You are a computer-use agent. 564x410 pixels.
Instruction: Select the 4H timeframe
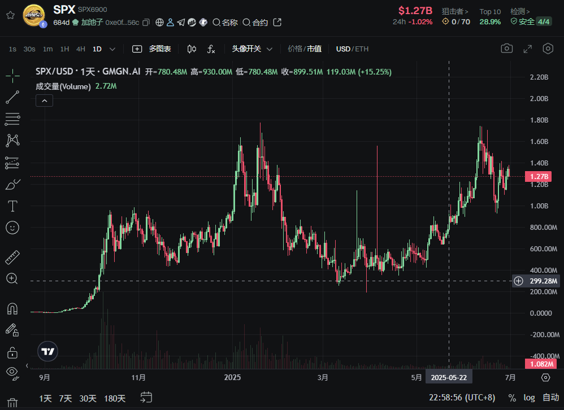(x=81, y=49)
